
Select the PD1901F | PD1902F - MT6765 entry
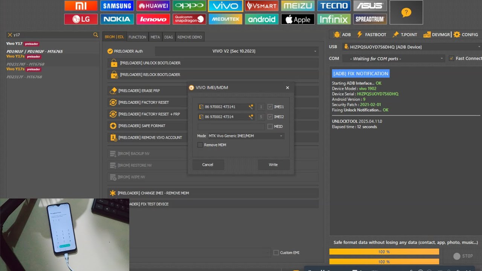[35, 52]
